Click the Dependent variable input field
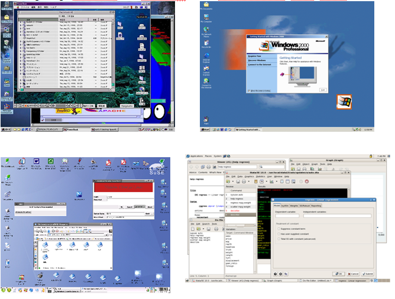 pyautogui.click(x=287, y=216)
